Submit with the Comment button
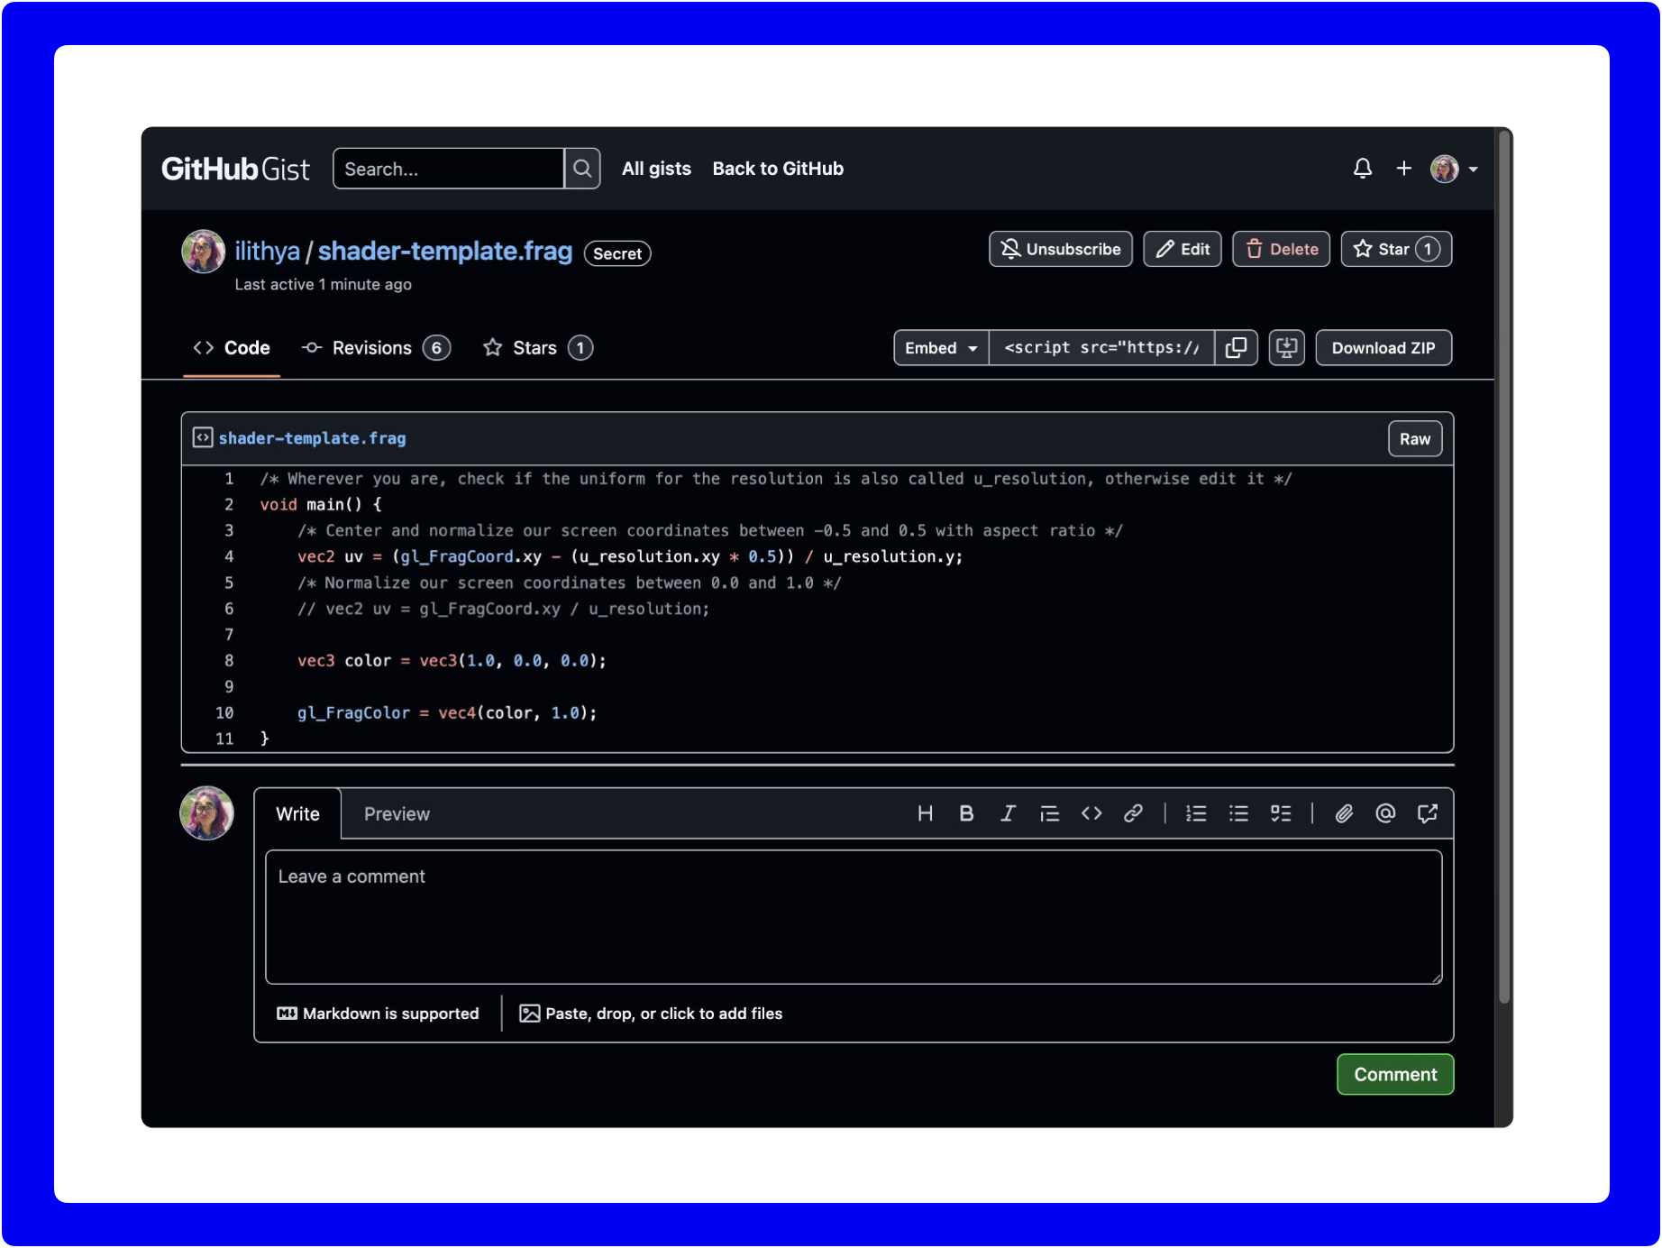 tap(1395, 1074)
